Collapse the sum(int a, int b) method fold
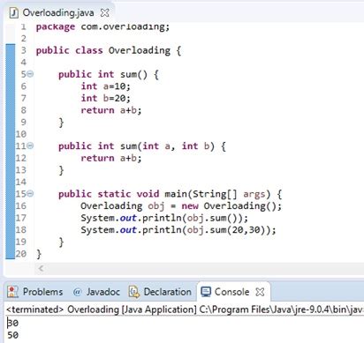The height and width of the screenshot is (343, 364). 31,145
